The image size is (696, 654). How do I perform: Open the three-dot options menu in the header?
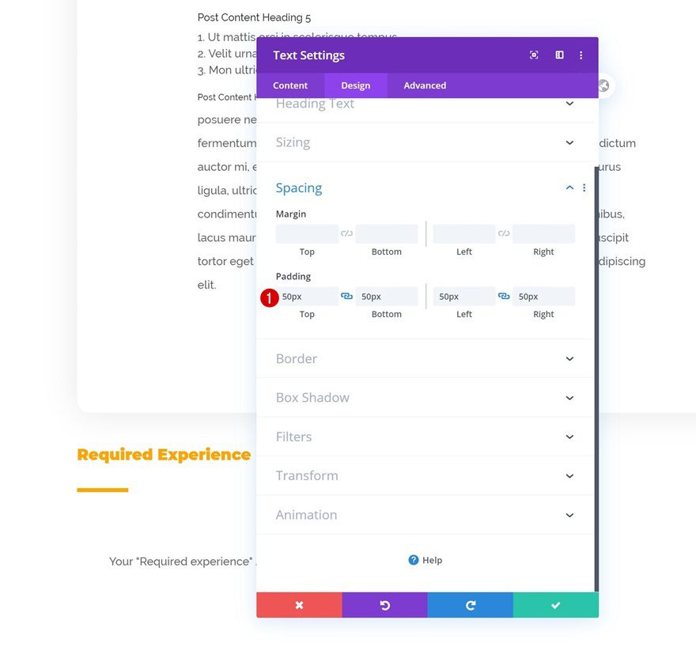(582, 55)
